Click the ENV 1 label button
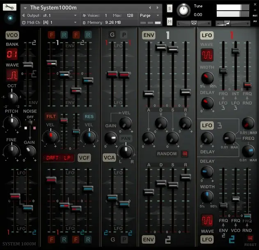Screen dimensions: 259x250 point(149,35)
